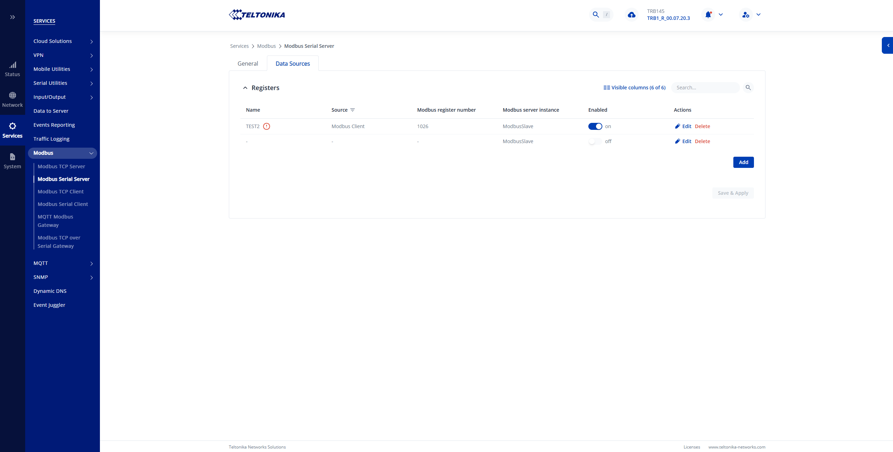This screenshot has height=452, width=893.
Task: Switch to the General tab
Action: pos(248,64)
